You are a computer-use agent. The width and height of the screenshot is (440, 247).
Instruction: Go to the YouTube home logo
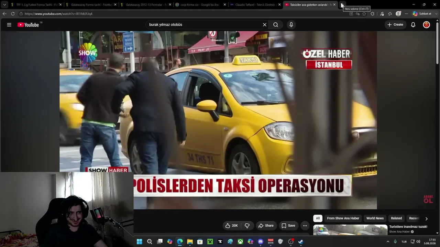click(x=28, y=25)
